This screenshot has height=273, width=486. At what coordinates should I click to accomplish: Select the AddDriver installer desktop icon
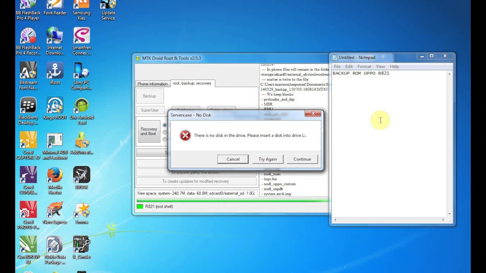point(82,144)
